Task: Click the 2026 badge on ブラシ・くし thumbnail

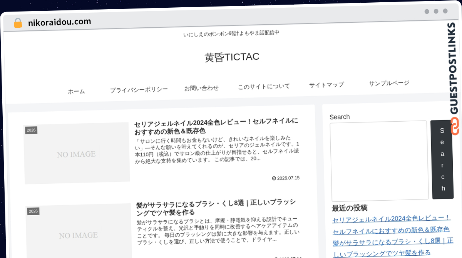Action: click(x=33, y=211)
